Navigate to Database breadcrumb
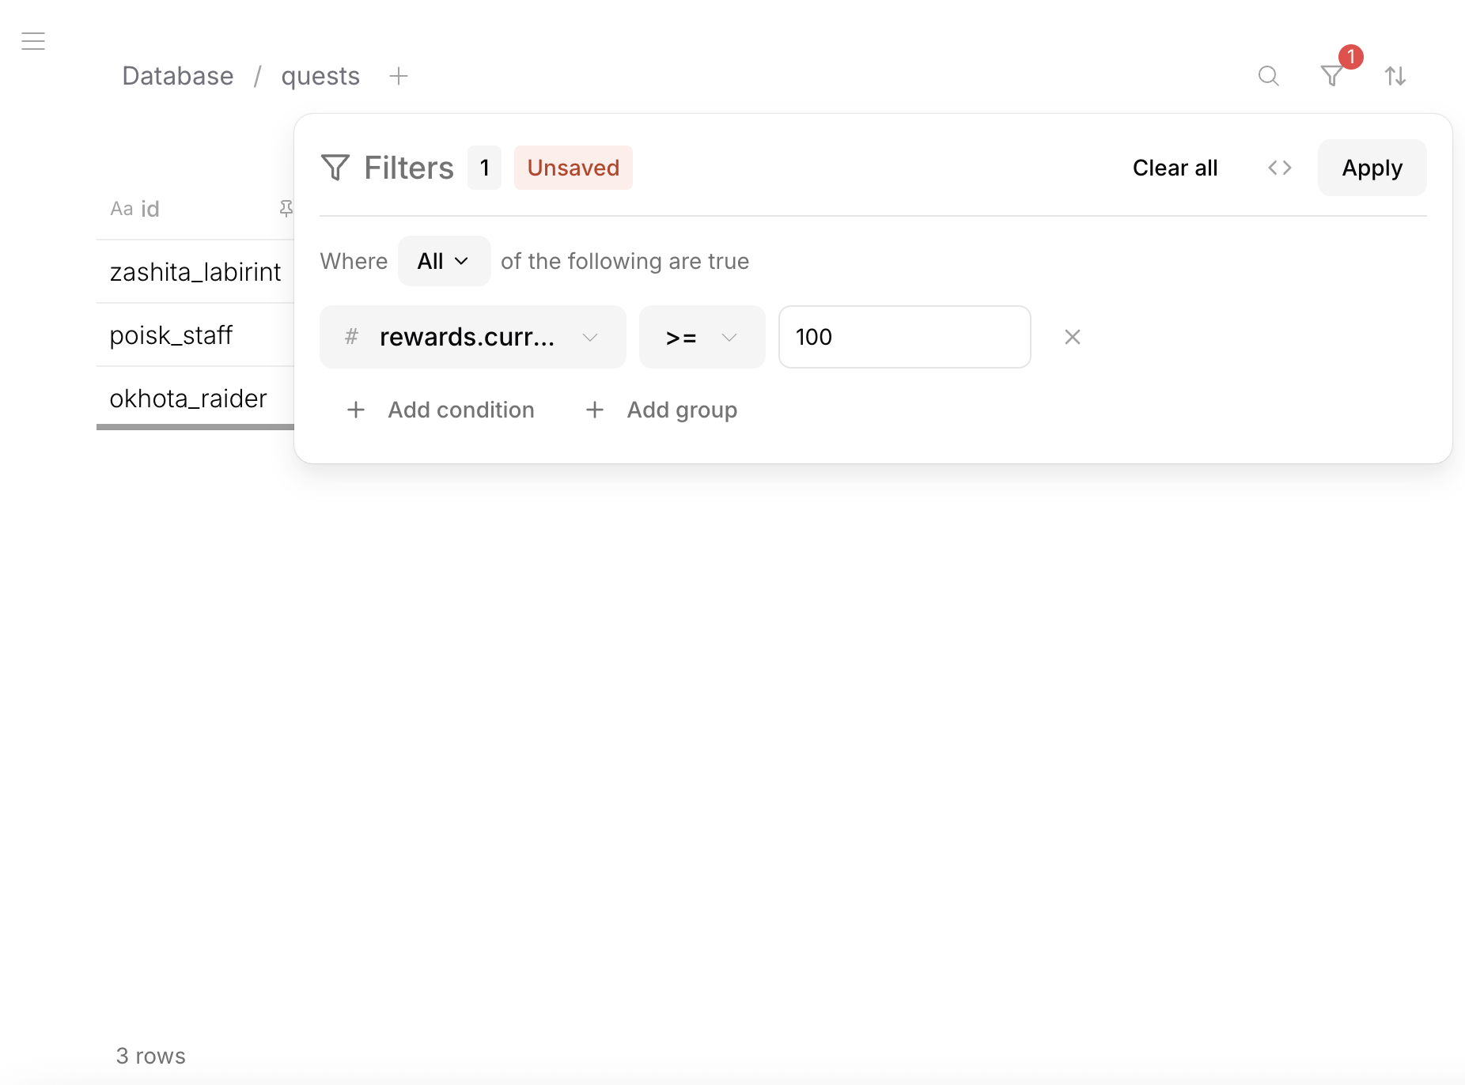This screenshot has height=1085, width=1465. (x=177, y=76)
